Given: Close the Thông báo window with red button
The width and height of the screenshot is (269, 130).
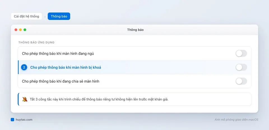Looking at the screenshot, I should (16, 30).
